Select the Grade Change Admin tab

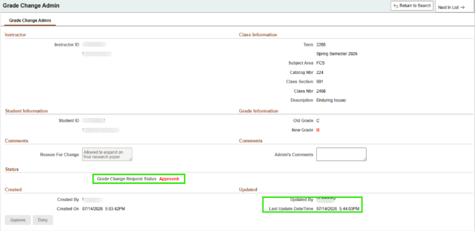(30, 20)
